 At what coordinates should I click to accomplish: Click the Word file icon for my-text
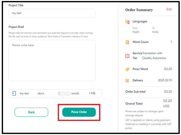click(x=14, y=93)
